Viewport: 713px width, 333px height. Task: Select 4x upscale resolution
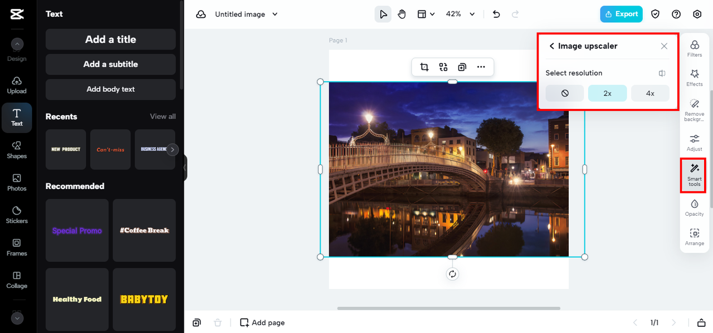click(650, 93)
